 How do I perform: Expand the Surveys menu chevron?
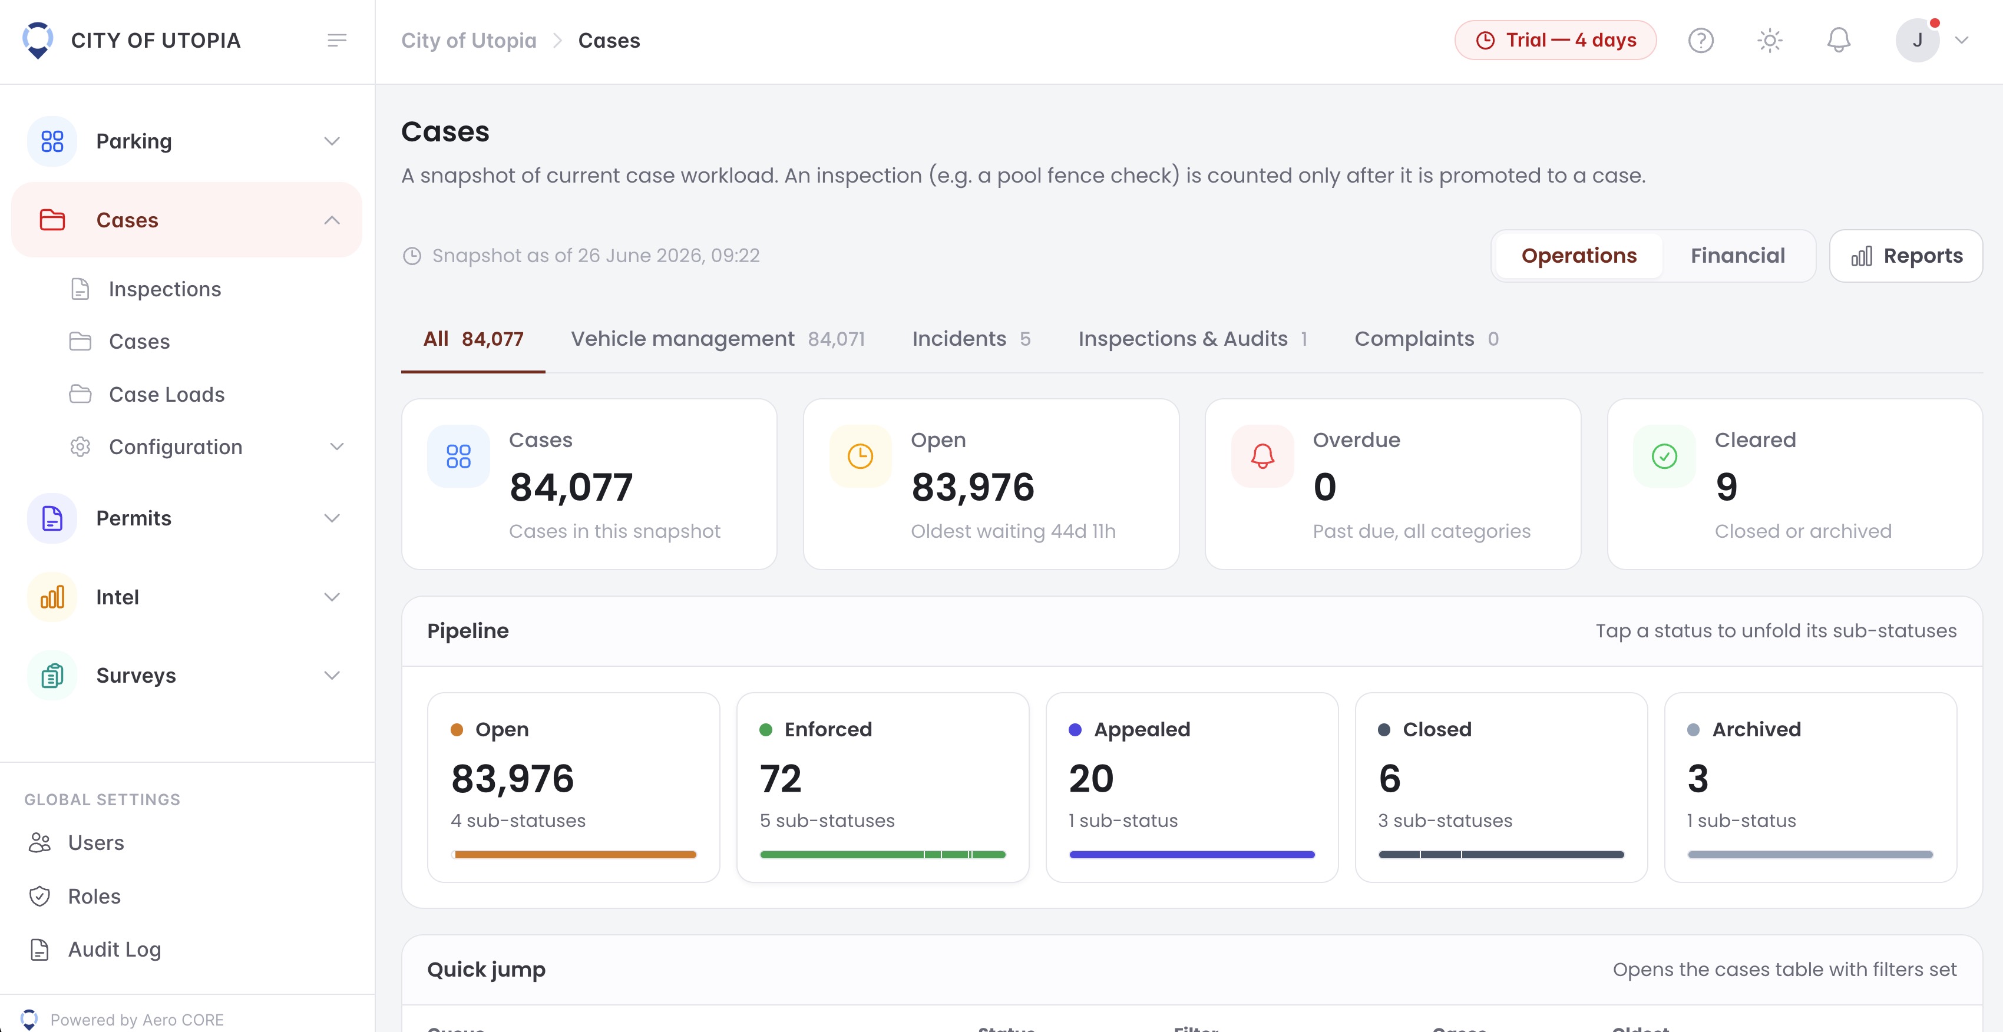point(332,676)
